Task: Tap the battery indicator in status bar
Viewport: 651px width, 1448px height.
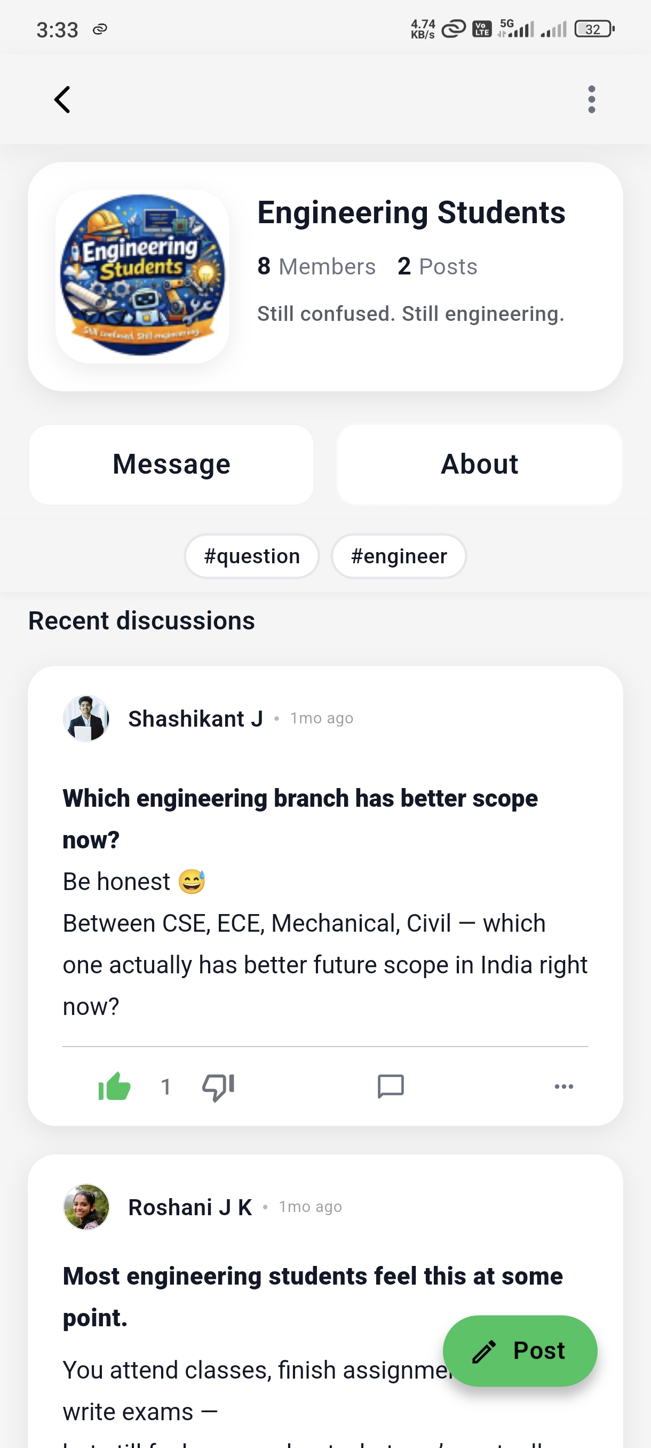Action: click(594, 29)
